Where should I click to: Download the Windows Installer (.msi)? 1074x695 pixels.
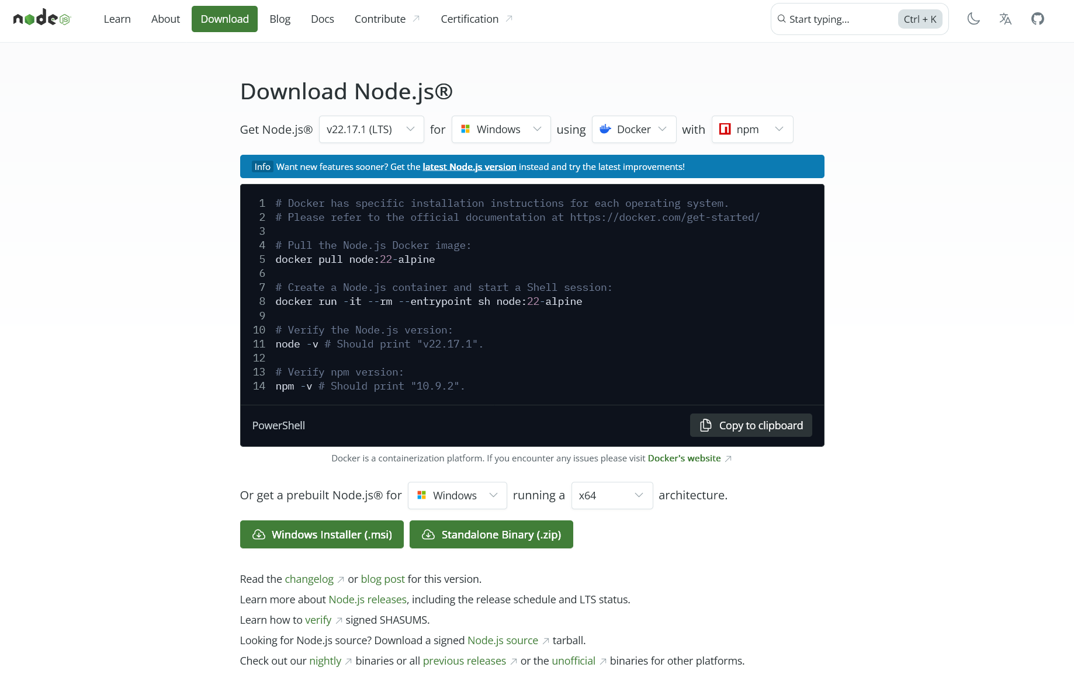(x=321, y=534)
